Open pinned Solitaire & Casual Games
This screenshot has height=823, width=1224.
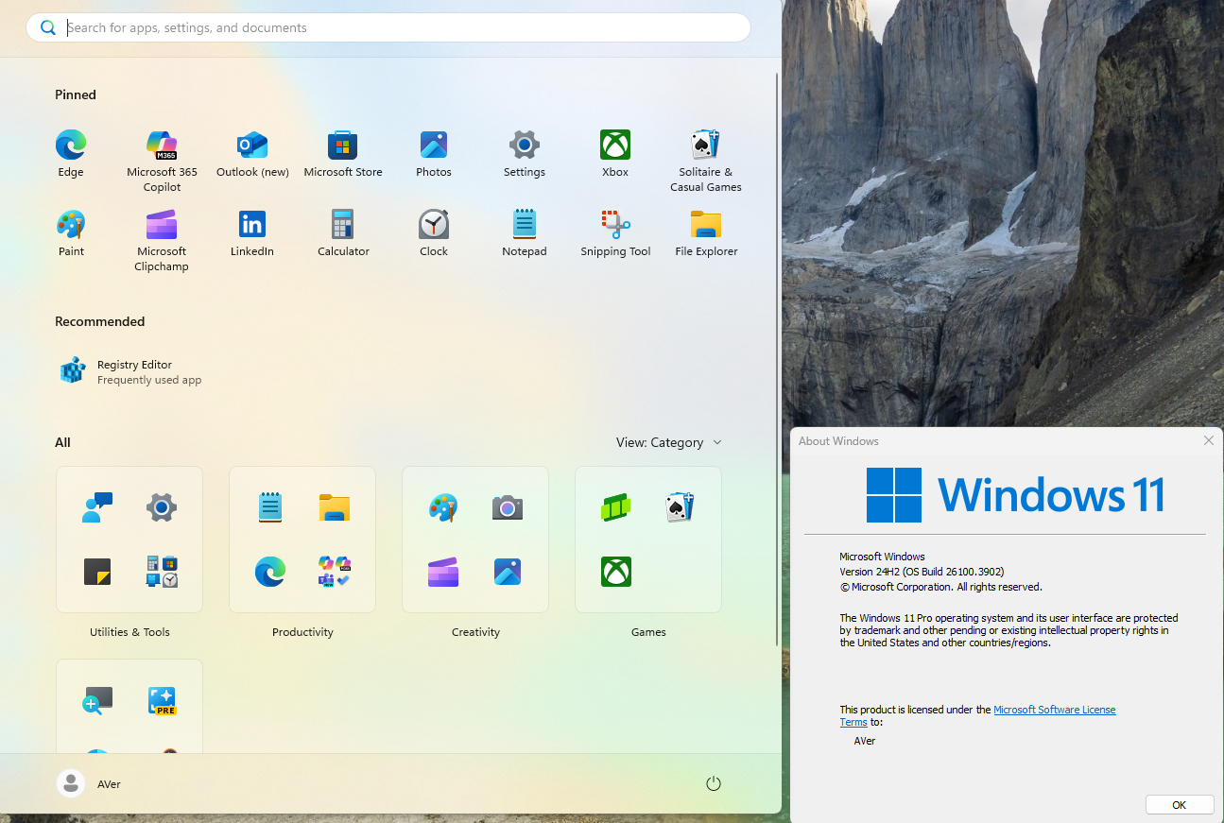[x=706, y=161]
